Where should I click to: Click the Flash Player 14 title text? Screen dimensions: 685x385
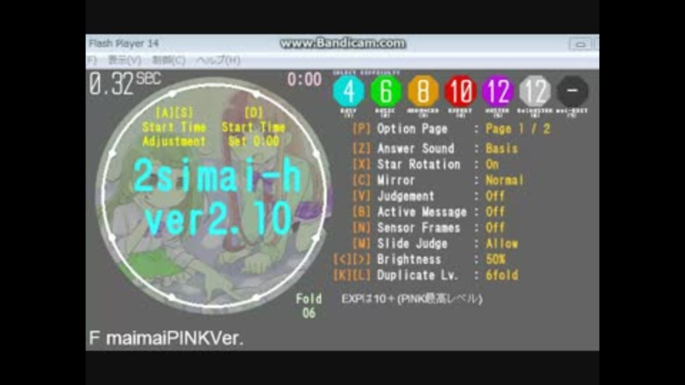(x=123, y=43)
